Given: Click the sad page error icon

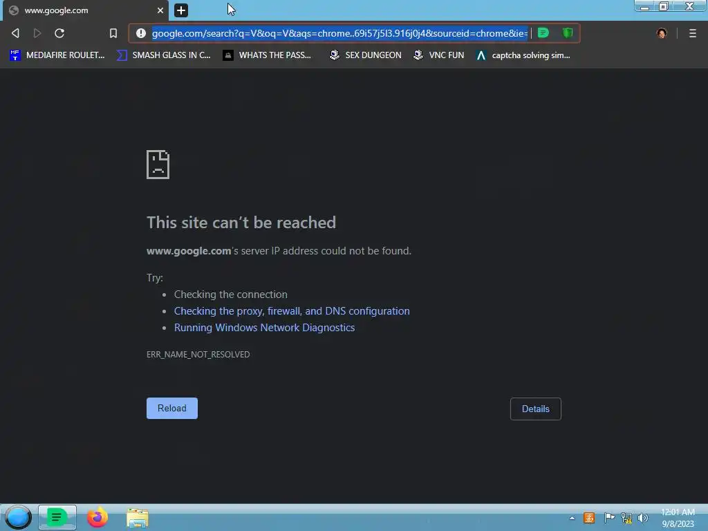Looking at the screenshot, I should (x=158, y=165).
